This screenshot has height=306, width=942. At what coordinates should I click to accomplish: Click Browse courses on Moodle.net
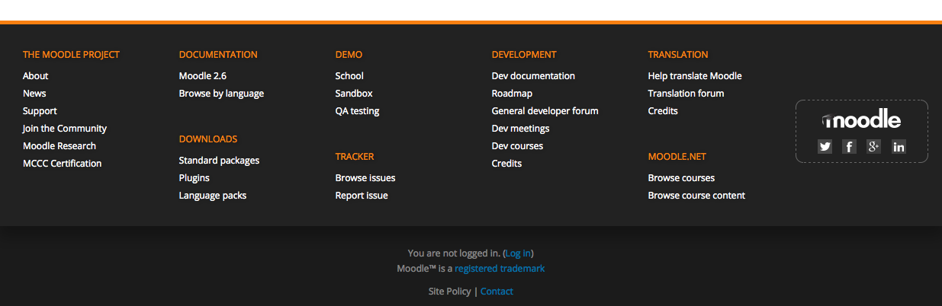681,178
